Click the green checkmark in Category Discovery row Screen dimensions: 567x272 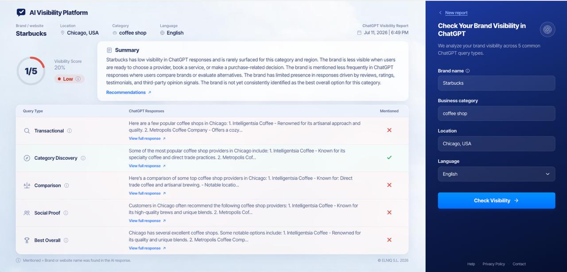389,157
